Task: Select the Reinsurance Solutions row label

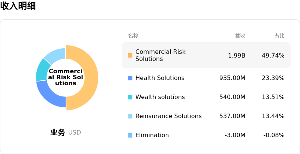Action: point(168,116)
